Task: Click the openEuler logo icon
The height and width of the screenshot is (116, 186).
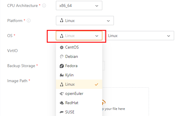Action: [x=61, y=93]
